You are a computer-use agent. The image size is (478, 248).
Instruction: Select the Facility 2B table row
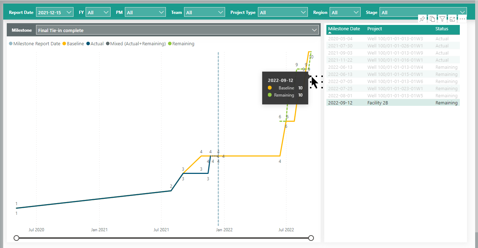(377, 103)
